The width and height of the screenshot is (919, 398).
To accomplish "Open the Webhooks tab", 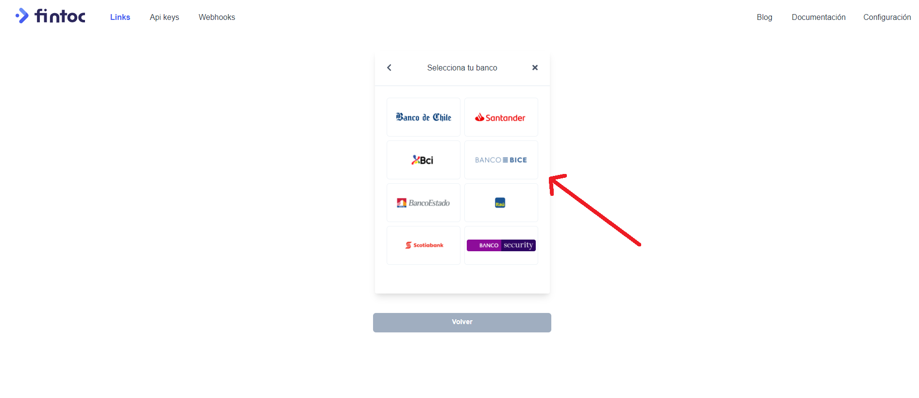I will tap(217, 17).
